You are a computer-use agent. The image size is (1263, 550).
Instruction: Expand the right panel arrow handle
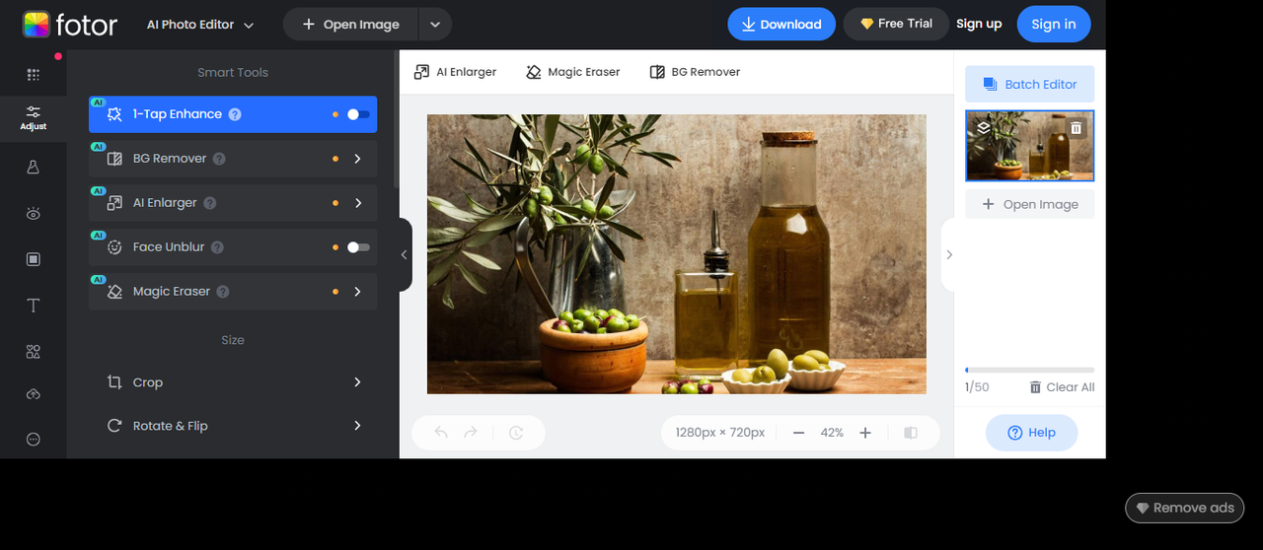[x=948, y=254]
